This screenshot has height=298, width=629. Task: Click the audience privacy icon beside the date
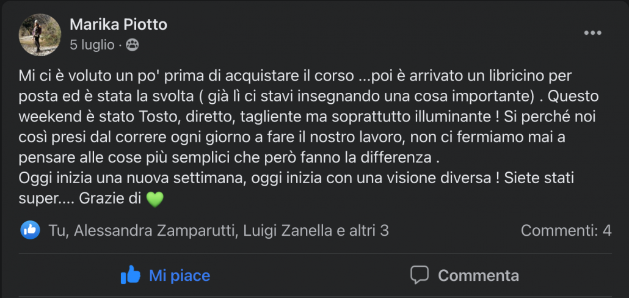coord(133,45)
